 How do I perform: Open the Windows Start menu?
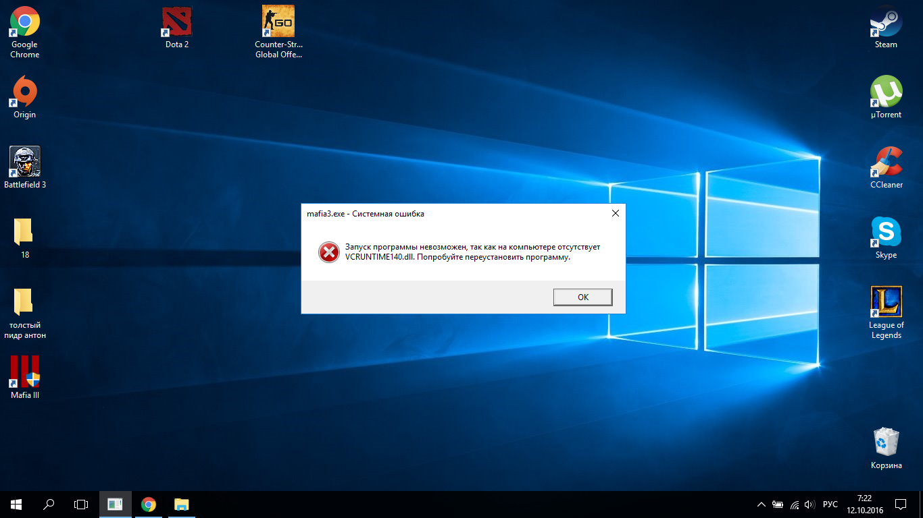pos(16,505)
